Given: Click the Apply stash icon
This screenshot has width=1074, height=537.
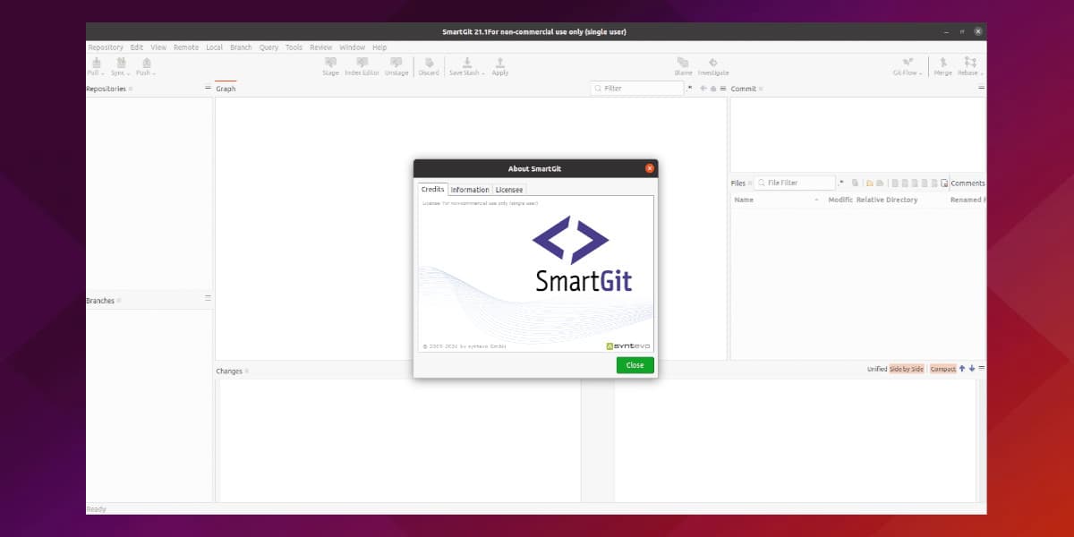Looking at the screenshot, I should 499,66.
